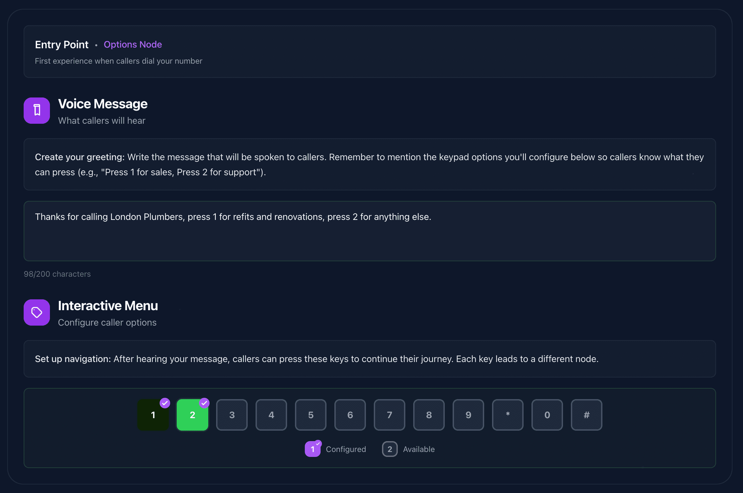
Task: Click the purple Interactive Menu tag icon
Action: [x=37, y=312]
